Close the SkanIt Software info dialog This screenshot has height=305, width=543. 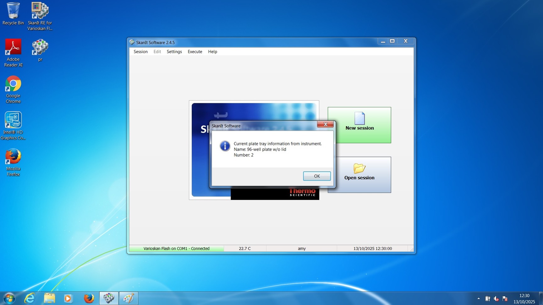click(x=325, y=124)
